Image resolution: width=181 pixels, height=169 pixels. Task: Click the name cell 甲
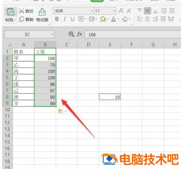(x=24, y=58)
